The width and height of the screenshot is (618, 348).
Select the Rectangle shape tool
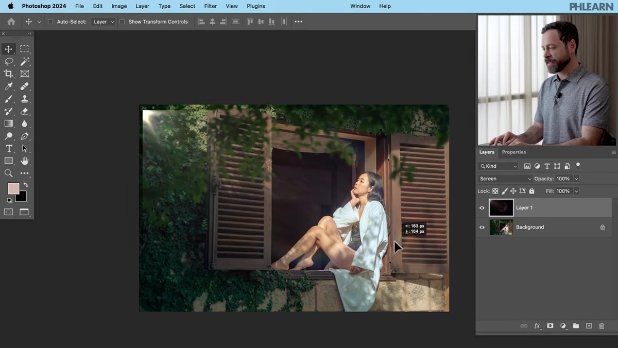click(9, 161)
